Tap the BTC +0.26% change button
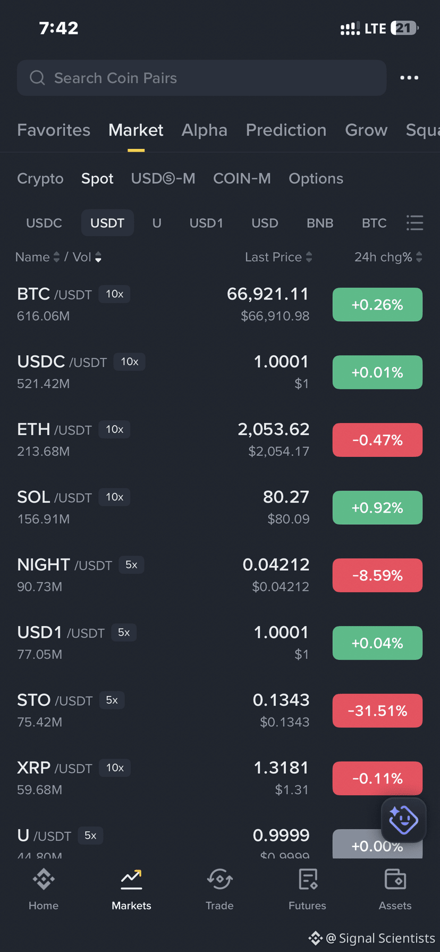Viewport: 440px width, 952px height. tap(377, 304)
